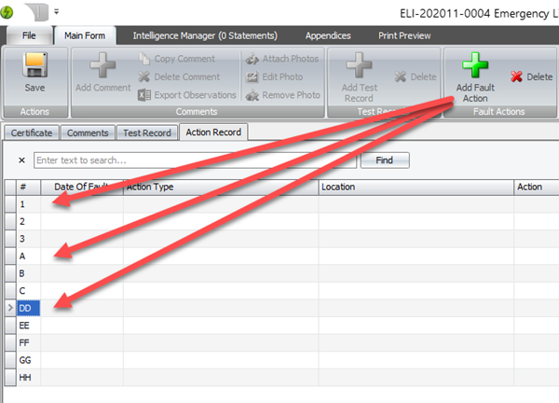This screenshot has height=403, width=559.
Task: Open the Print Preview tab
Action: pyautogui.click(x=404, y=35)
